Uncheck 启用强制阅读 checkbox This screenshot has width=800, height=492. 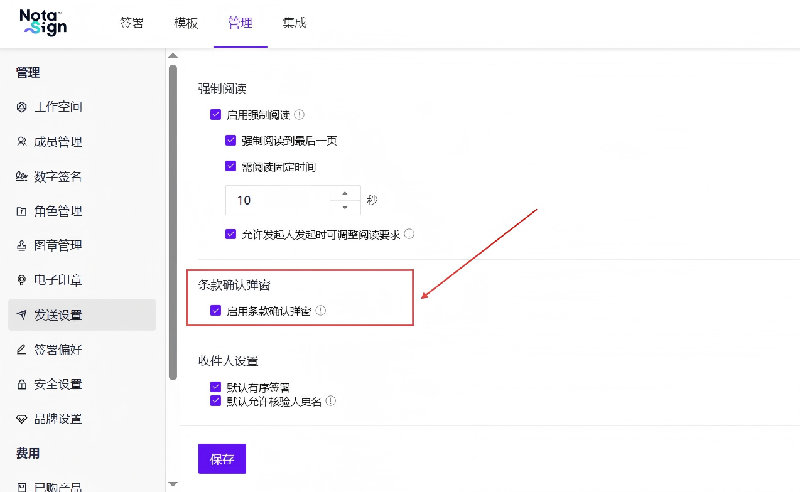click(x=216, y=115)
